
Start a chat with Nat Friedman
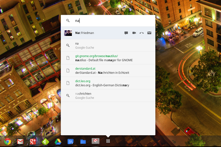coord(126,33)
